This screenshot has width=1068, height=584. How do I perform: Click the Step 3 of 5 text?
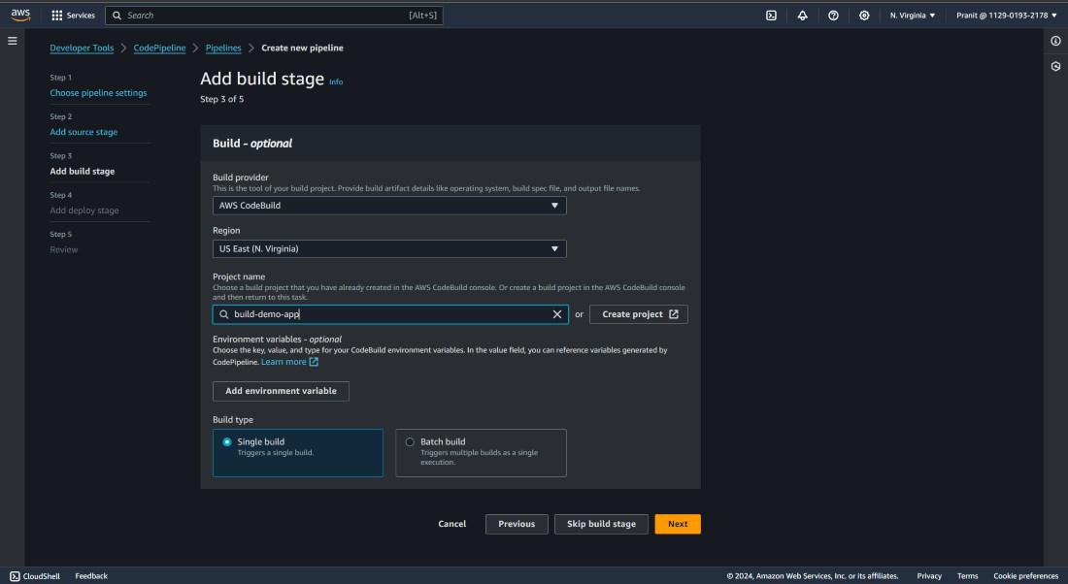click(222, 99)
